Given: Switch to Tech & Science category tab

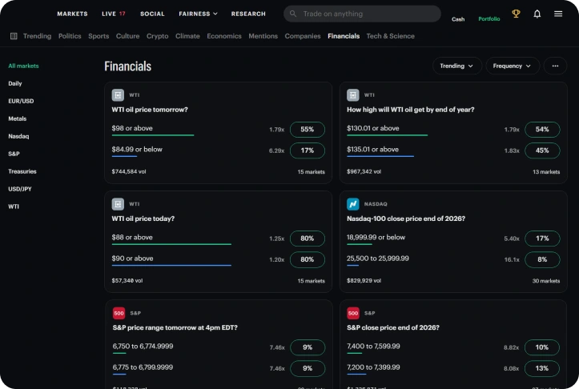Looking at the screenshot, I should pyautogui.click(x=390, y=36).
